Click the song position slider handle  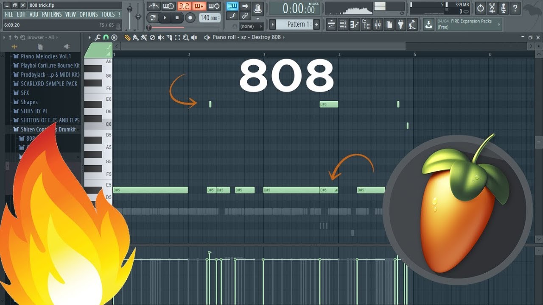tap(149, 27)
